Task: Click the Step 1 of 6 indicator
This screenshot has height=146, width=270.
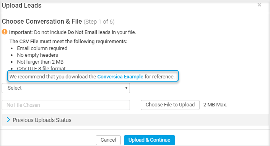Action: [x=99, y=22]
